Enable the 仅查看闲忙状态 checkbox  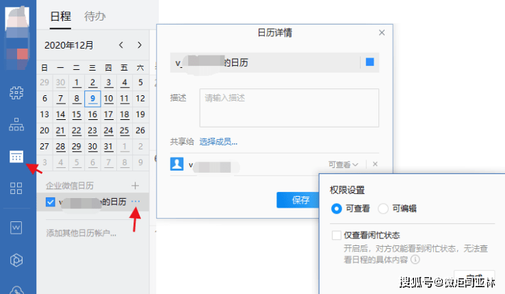(336, 235)
